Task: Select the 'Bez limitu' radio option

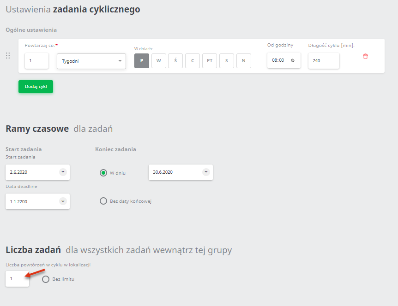Action: click(x=46, y=279)
